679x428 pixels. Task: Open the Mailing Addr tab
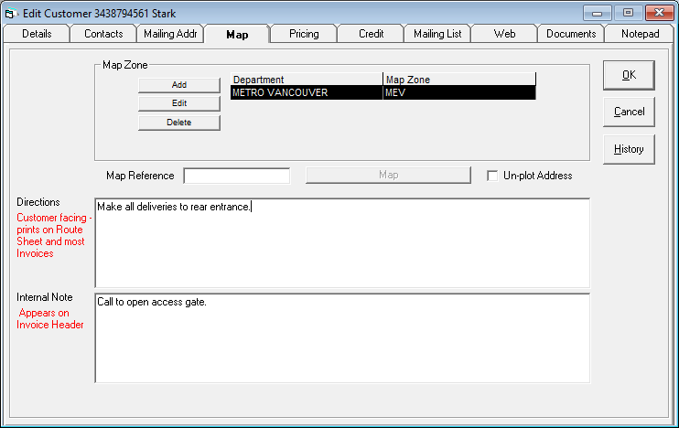(170, 34)
